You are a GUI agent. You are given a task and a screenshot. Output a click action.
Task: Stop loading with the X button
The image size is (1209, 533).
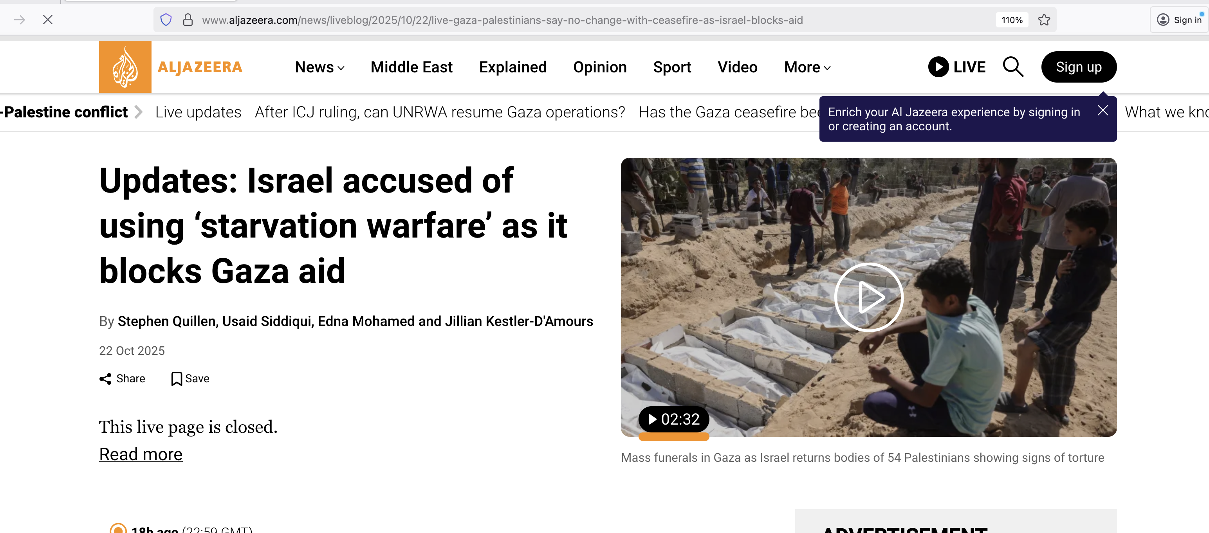pyautogui.click(x=48, y=19)
